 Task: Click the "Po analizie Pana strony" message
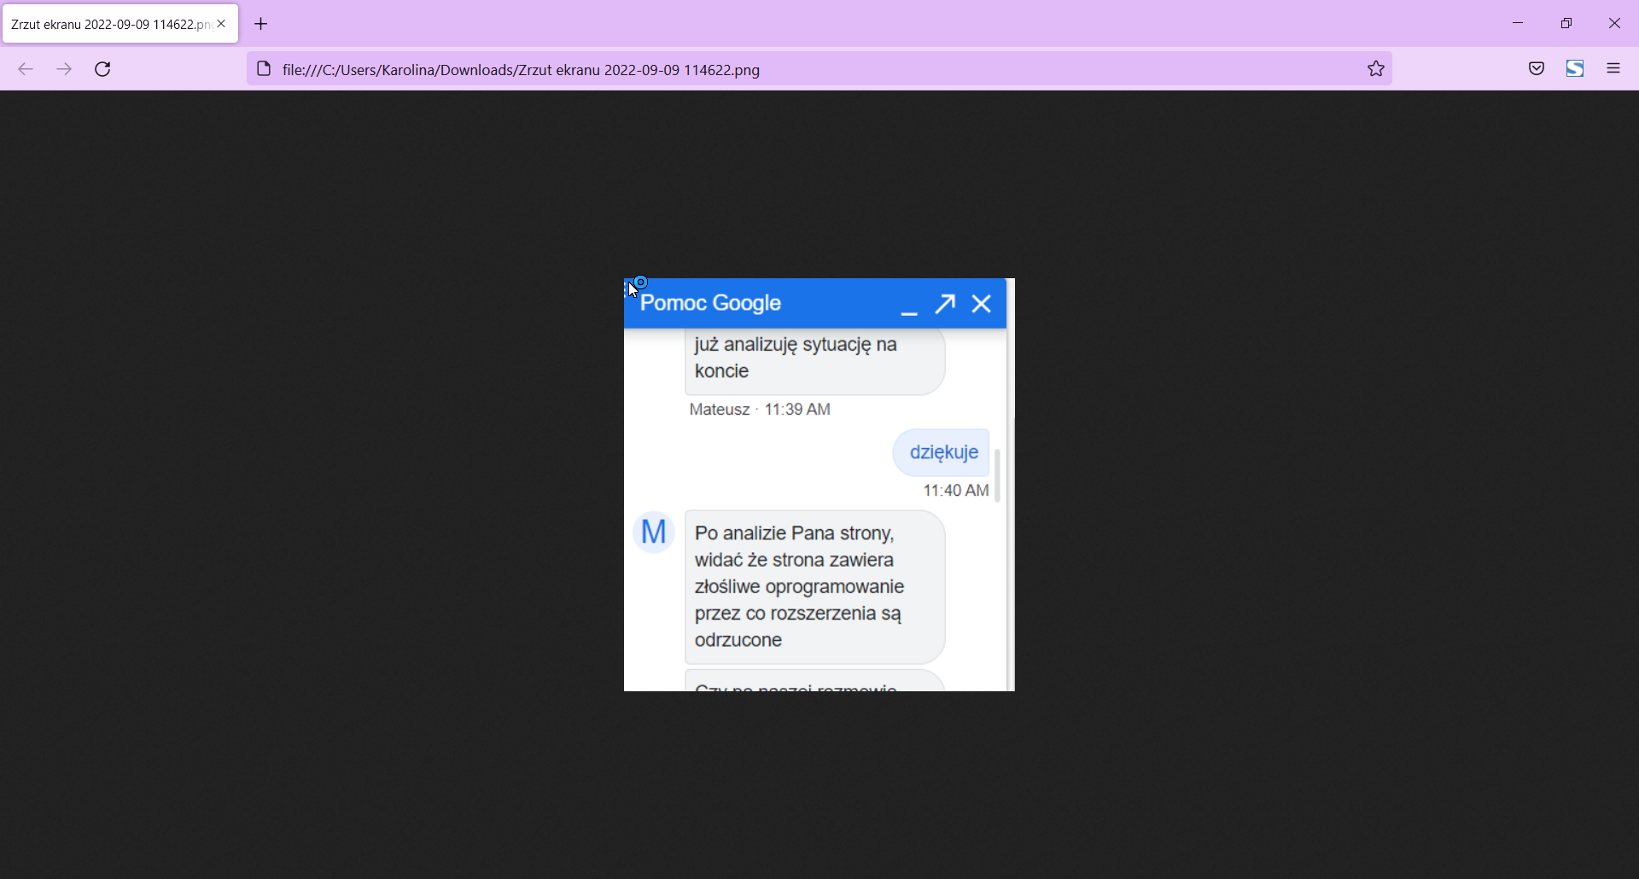click(814, 587)
